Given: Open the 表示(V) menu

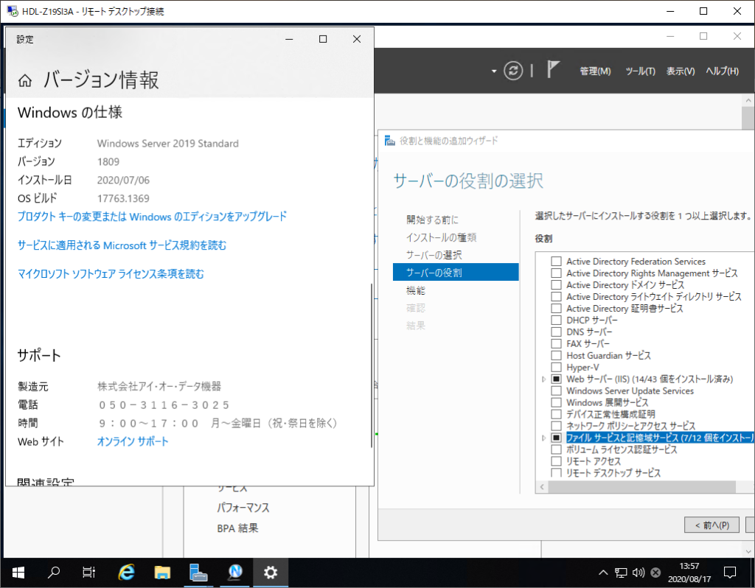Looking at the screenshot, I should click(681, 71).
